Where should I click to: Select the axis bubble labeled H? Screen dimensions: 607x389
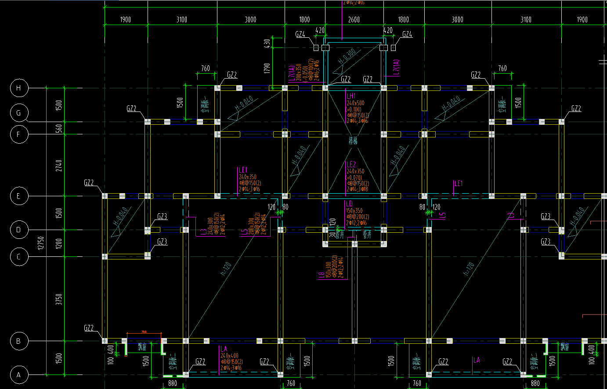pyautogui.click(x=18, y=88)
